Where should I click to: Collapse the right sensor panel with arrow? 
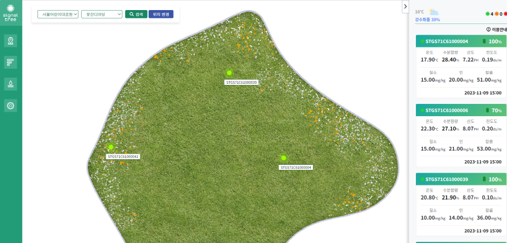click(405, 6)
